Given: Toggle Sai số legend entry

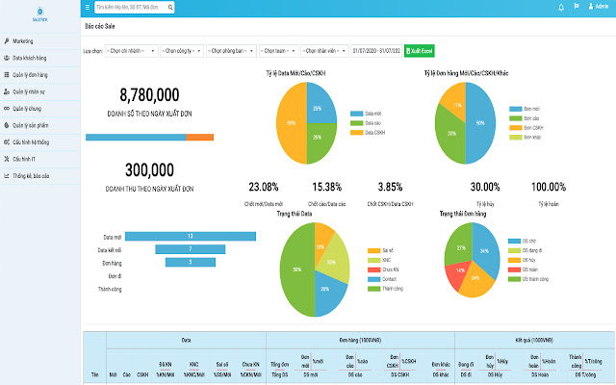Looking at the screenshot, I should (381, 250).
